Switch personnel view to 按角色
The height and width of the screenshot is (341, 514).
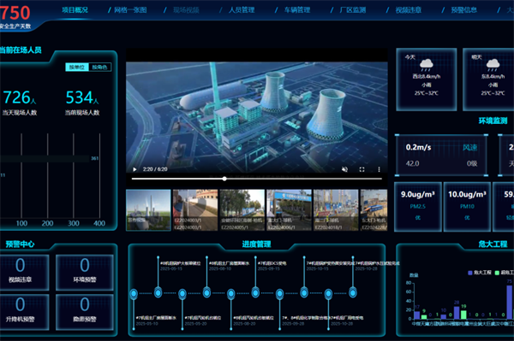tap(99, 67)
